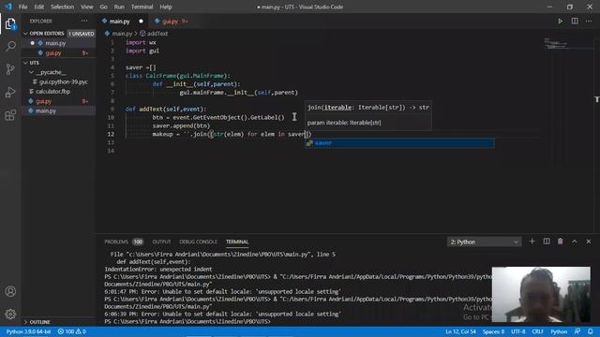Select 'saver' autocomplete suggestion
This screenshot has width=600, height=337.
[399, 143]
